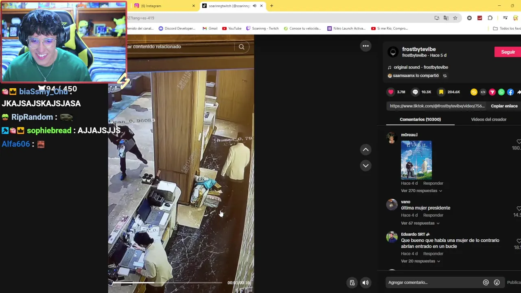Share the video to WhatsApp
This screenshot has width=521, height=293.
point(501,92)
